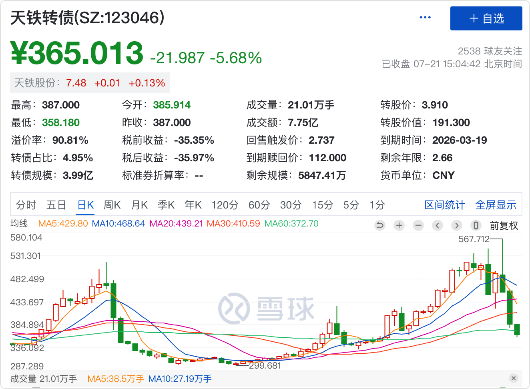This screenshot has width=530, height=389.
Task: Switch to the 分时 chart tab
Action: click(x=26, y=205)
